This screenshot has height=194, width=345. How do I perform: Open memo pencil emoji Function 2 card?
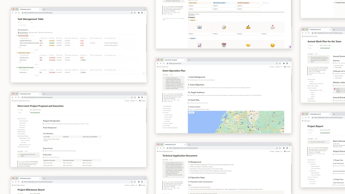[224, 28]
